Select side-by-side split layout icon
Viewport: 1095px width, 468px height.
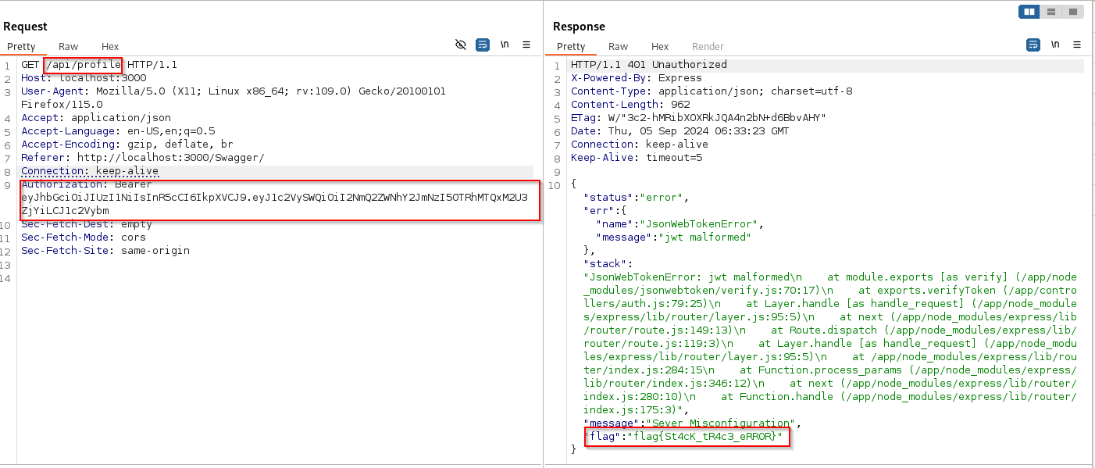tap(1029, 12)
